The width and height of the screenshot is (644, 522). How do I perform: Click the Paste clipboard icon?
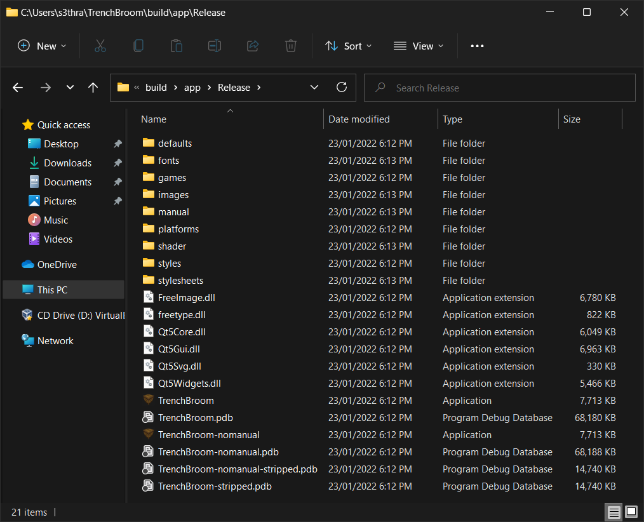pos(177,46)
